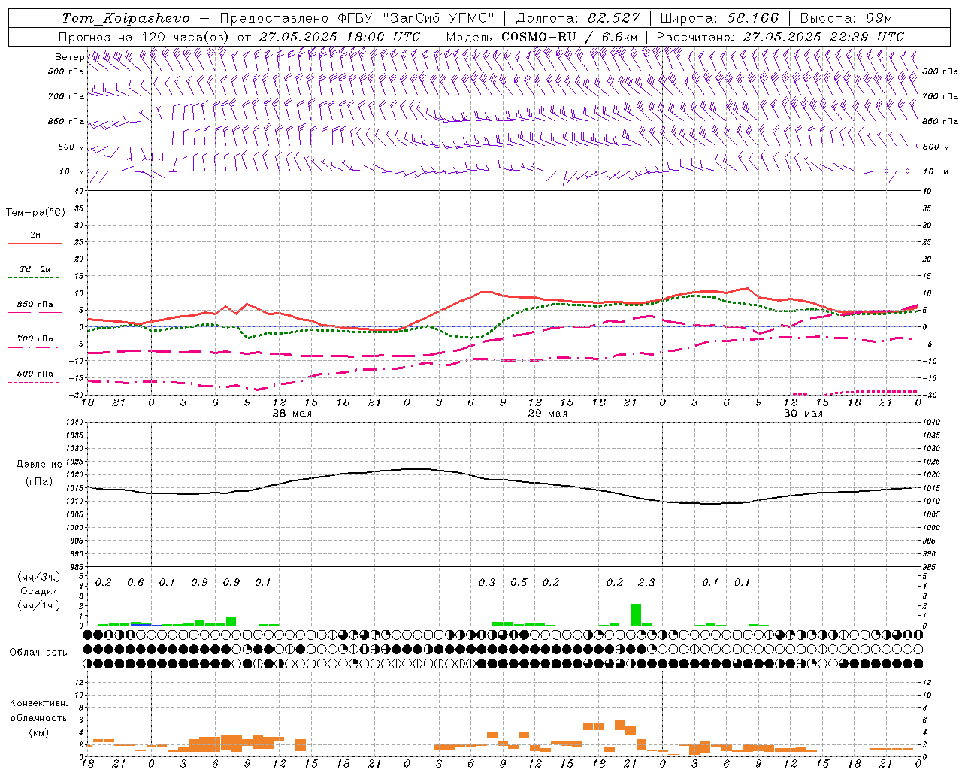962x770 pixels.
Task: Click Рассчитано: 27.05.2025 22:39 UTC timestamp
Action: (780, 37)
